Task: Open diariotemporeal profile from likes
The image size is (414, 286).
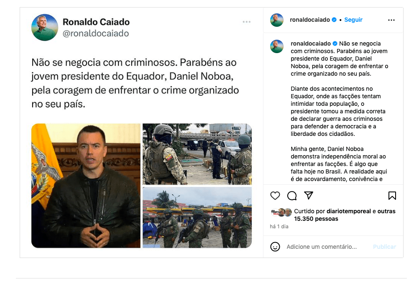Action: click(348, 211)
